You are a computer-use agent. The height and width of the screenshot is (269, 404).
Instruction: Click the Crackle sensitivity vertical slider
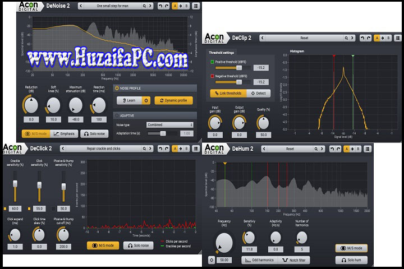[15, 187]
